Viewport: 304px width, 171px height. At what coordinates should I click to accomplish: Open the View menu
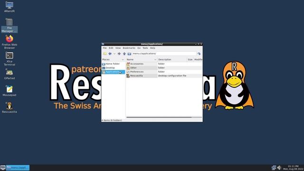tap(118, 48)
